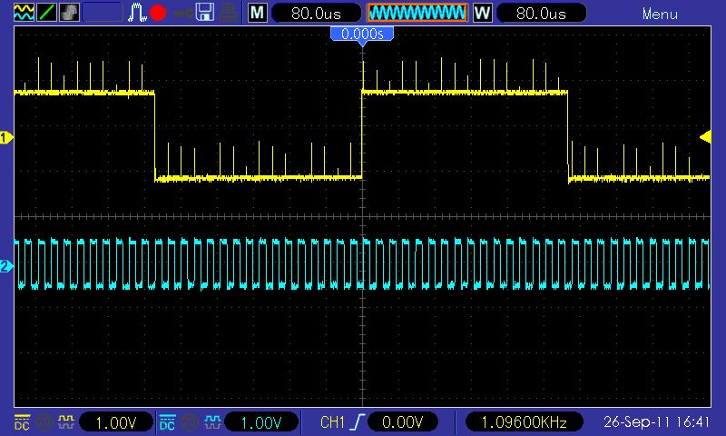The height and width of the screenshot is (436, 726).
Task: Open the Menu at top right
Action: [x=660, y=14]
